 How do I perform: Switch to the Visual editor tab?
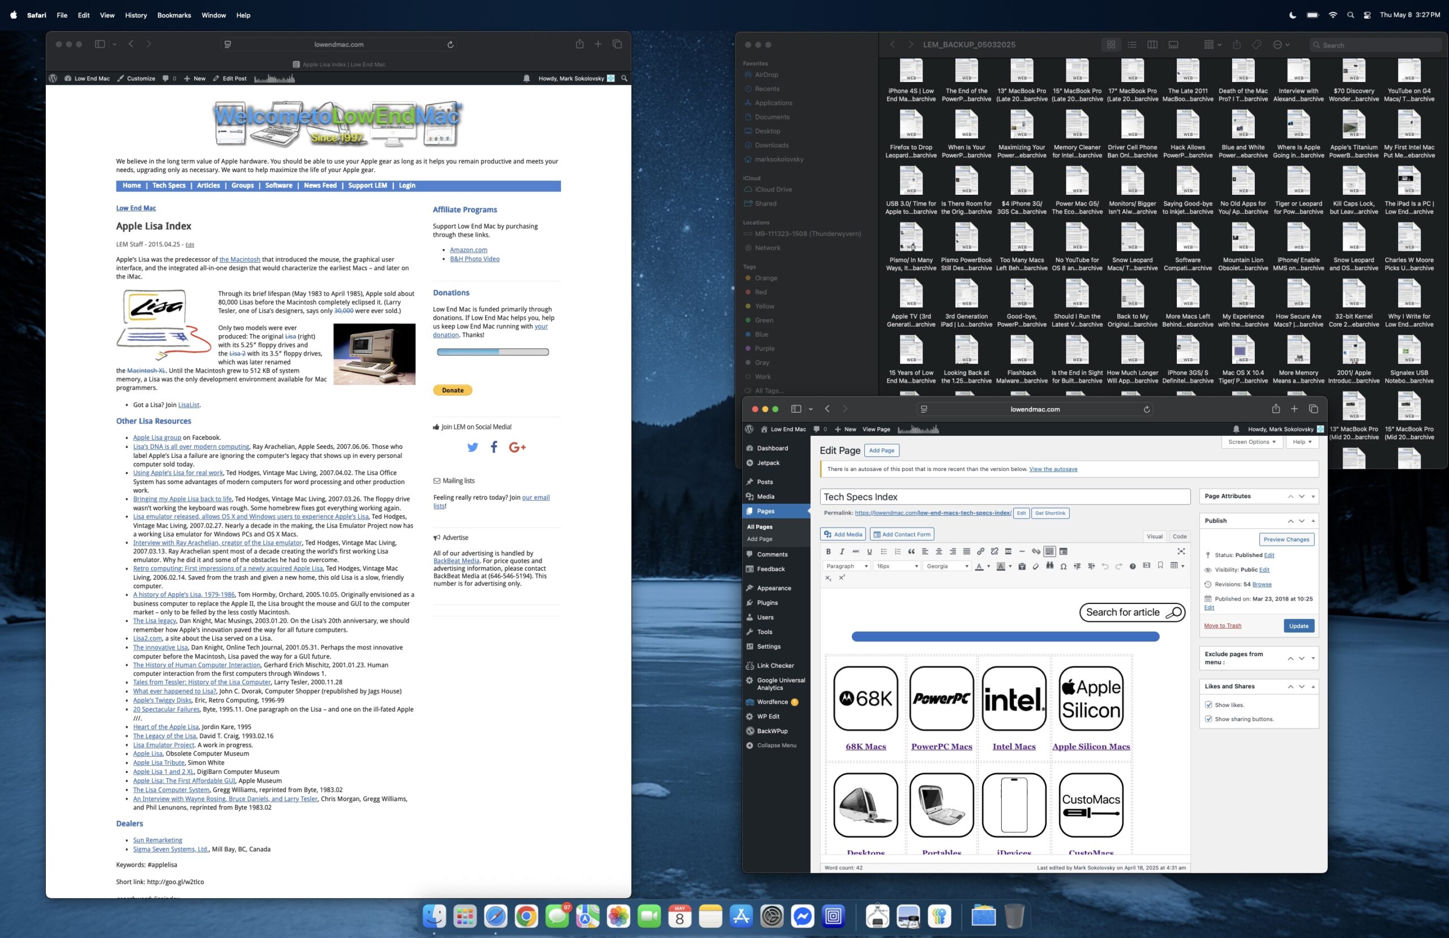[x=1154, y=537]
